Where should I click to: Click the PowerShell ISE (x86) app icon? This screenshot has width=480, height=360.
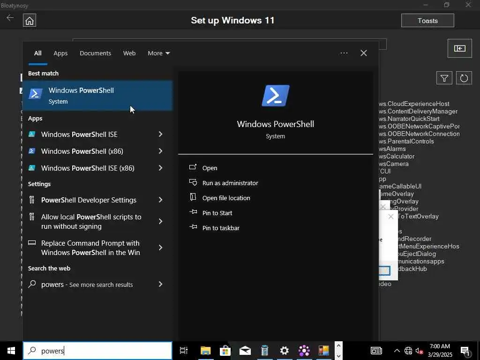tap(32, 168)
